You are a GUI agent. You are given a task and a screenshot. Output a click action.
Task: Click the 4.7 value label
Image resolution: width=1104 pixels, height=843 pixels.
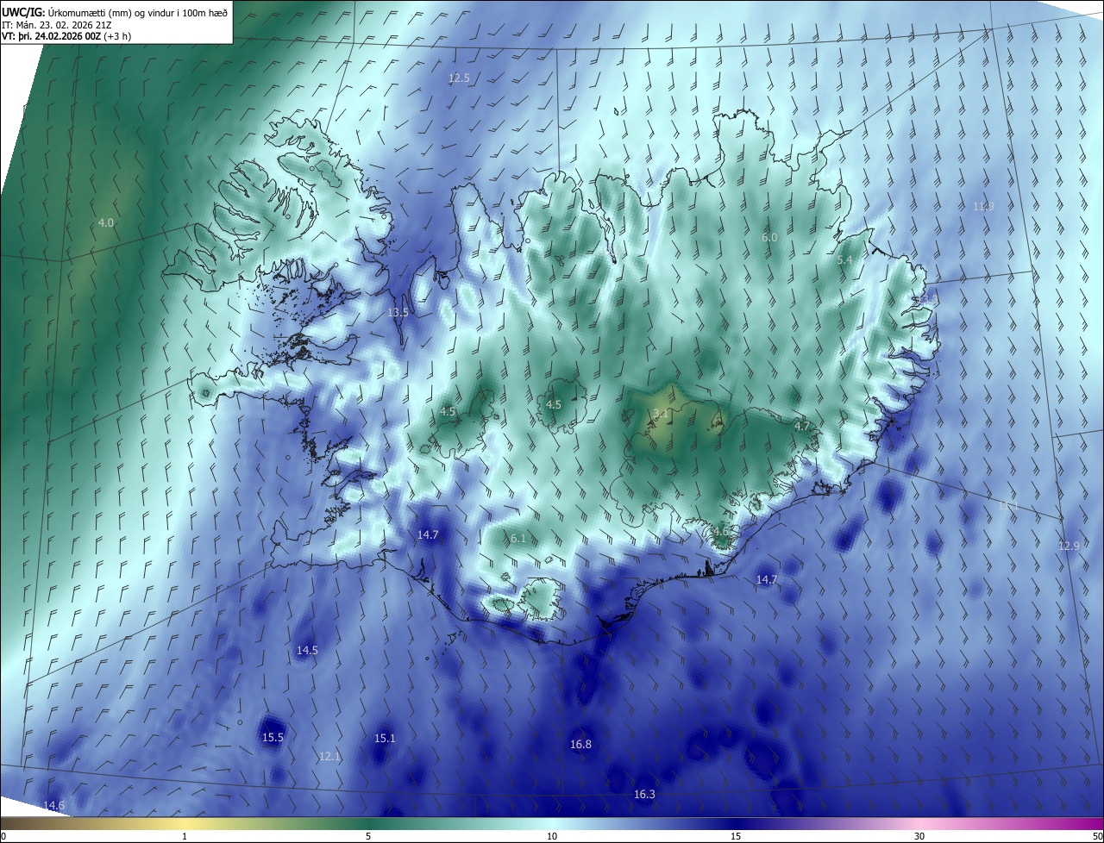(x=802, y=426)
